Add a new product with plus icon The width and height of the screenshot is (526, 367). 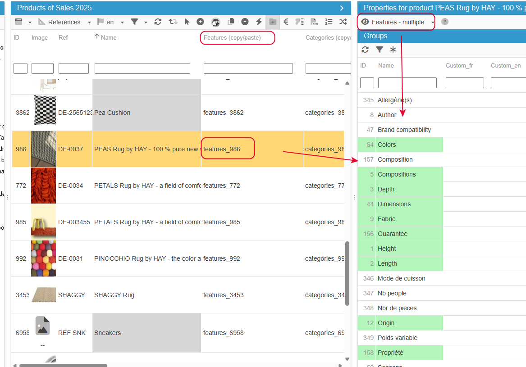click(200, 22)
